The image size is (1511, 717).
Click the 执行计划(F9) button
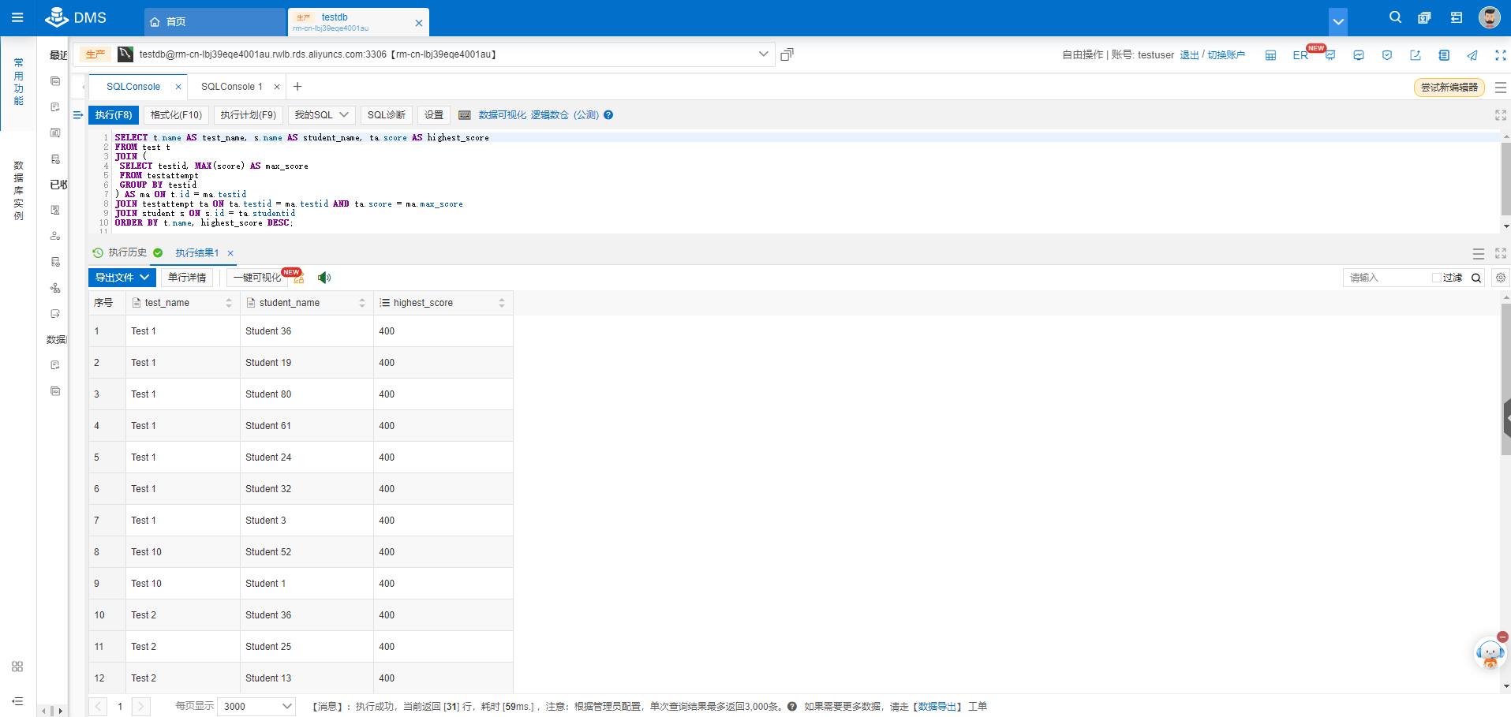[249, 115]
